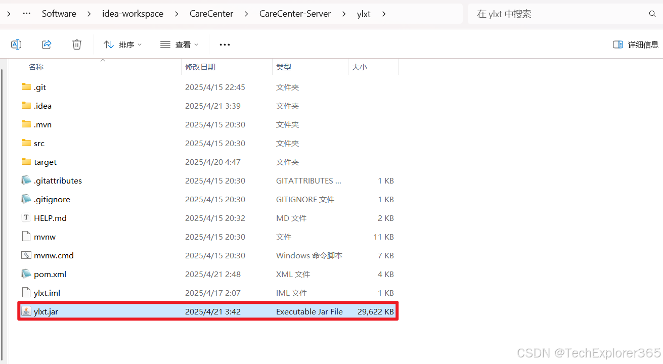Screen dimensions: 663x364
Task: Click date 2025/4/21 3:39 of .idea
Action: tap(213, 106)
